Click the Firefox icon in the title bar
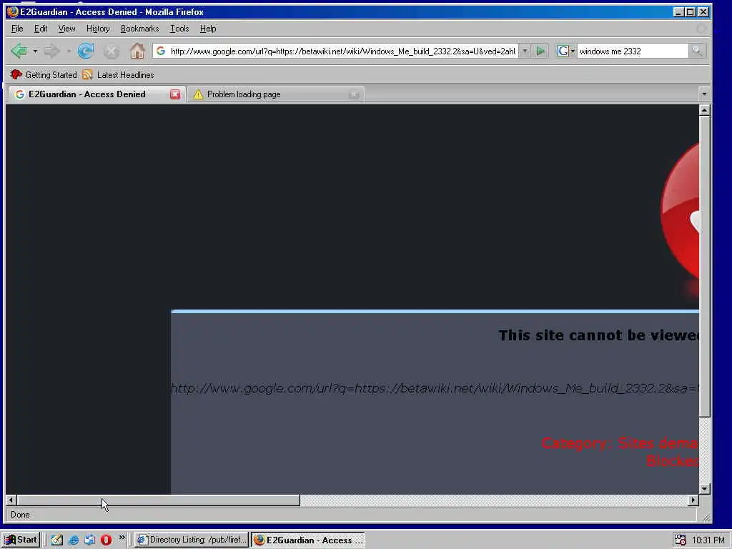Viewport: 732px width, 549px height. click(x=13, y=11)
